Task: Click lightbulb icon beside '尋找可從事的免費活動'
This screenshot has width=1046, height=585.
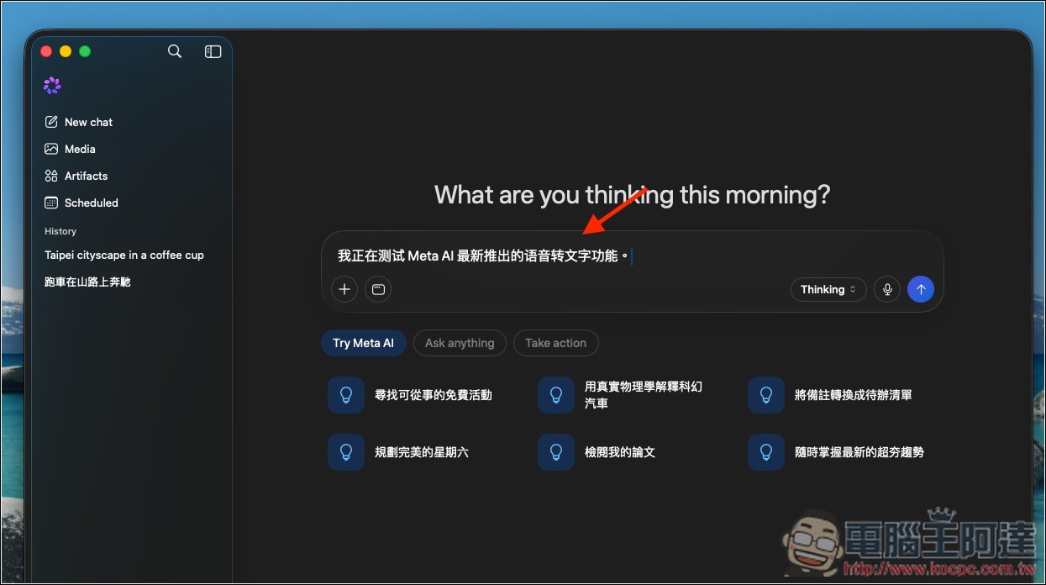Action: point(345,395)
